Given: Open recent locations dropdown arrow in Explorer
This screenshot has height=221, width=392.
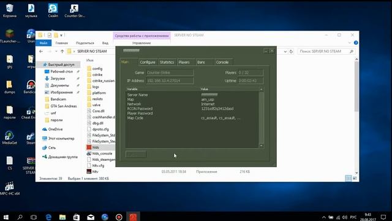Looking at the screenshot, I should pyautogui.click(x=56, y=52).
